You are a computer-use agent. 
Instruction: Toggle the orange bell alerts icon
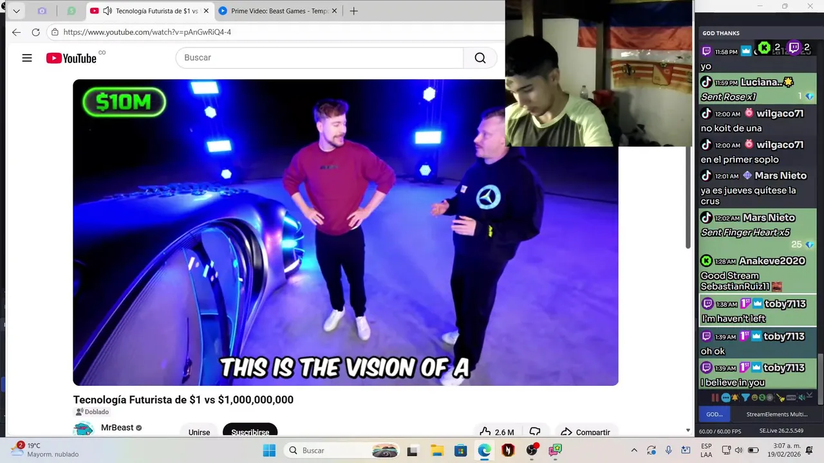coord(735,397)
